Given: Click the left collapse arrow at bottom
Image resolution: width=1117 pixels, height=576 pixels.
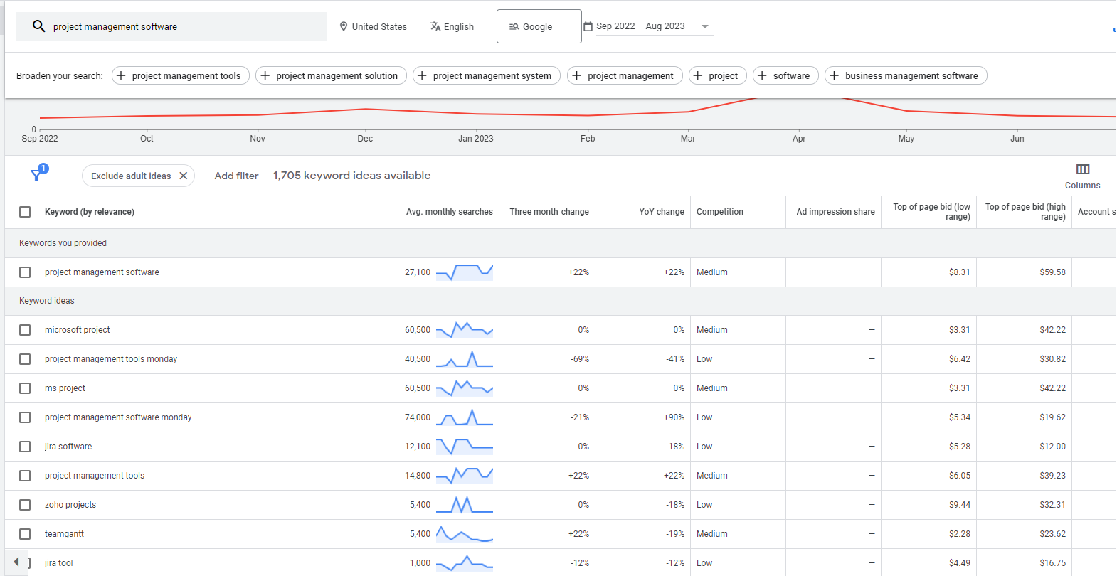Looking at the screenshot, I should pos(16,562).
